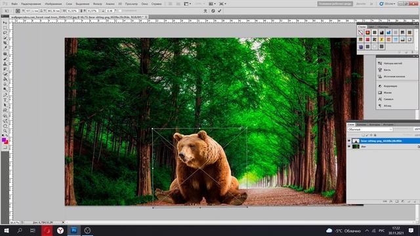Open the screen mode dropdown
The height and width of the screenshot is (236, 420).
[x=222, y=4]
